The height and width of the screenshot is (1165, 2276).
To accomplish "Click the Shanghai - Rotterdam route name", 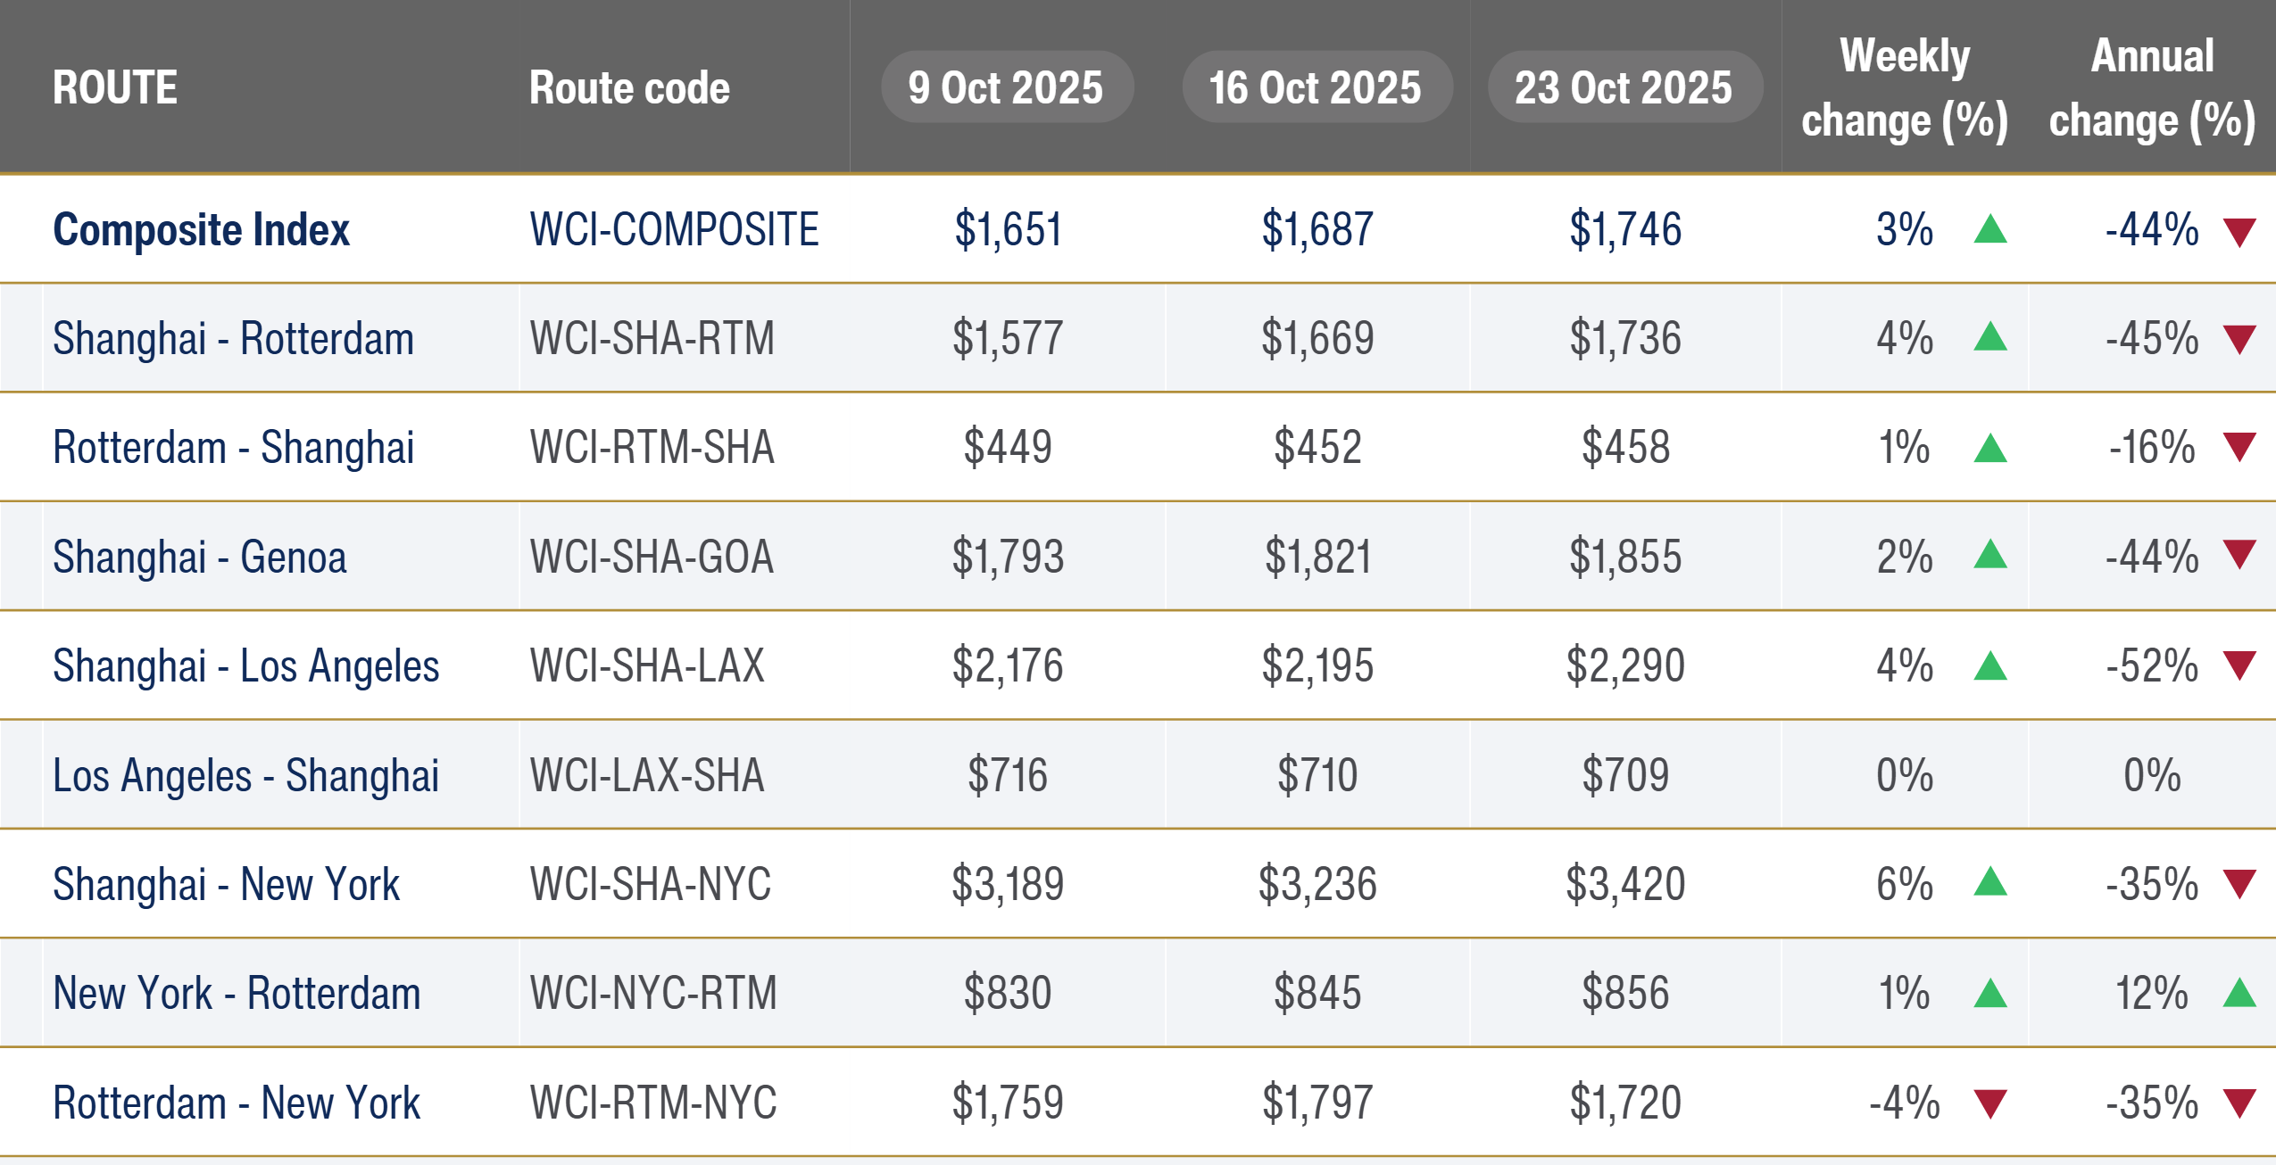I will [x=233, y=339].
